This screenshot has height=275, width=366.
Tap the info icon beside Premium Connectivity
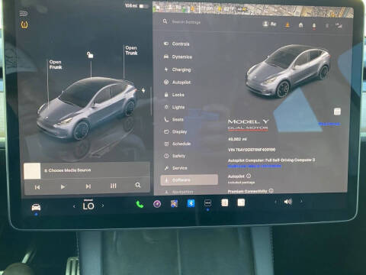tap(271, 190)
